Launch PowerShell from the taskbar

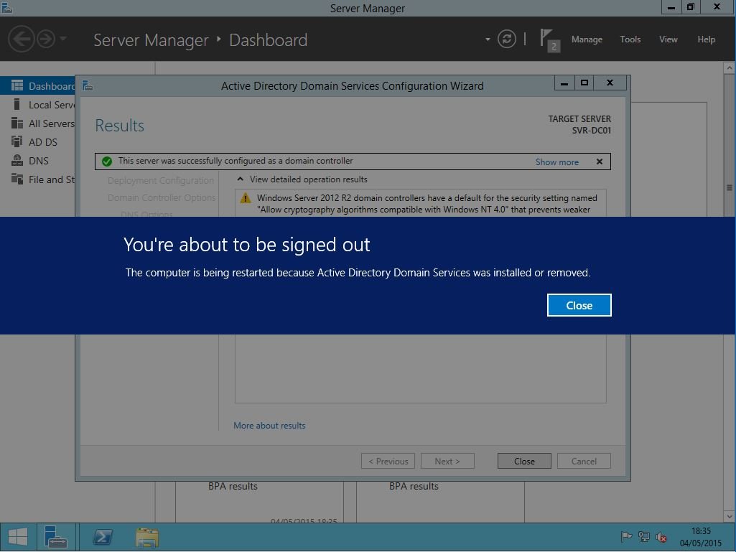[x=103, y=537]
